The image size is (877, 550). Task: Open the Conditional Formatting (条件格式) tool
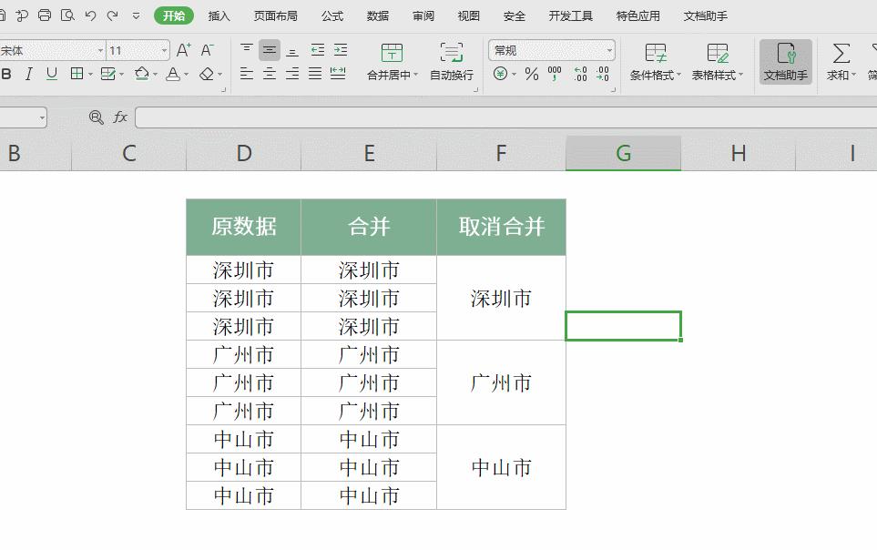pos(654,64)
